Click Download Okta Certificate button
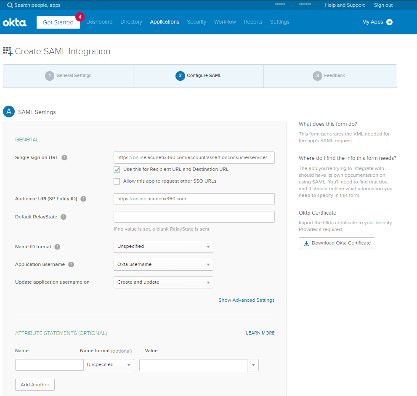417x396 pixels. click(x=337, y=243)
